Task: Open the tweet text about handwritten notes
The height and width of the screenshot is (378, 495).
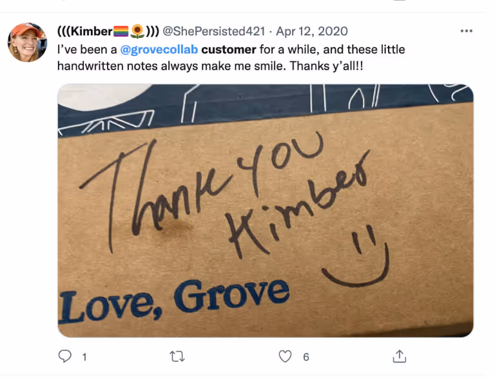Action: tap(231, 58)
